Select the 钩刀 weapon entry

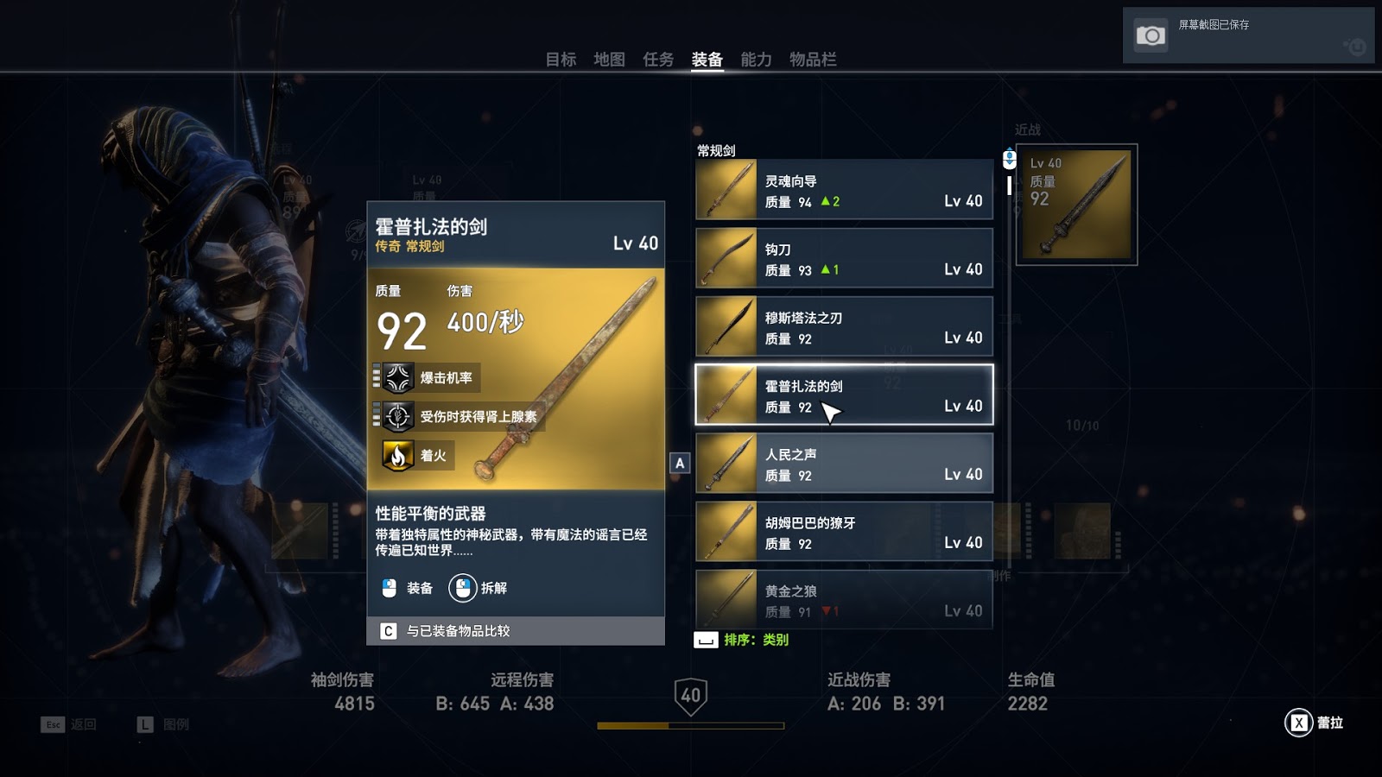[x=845, y=258]
